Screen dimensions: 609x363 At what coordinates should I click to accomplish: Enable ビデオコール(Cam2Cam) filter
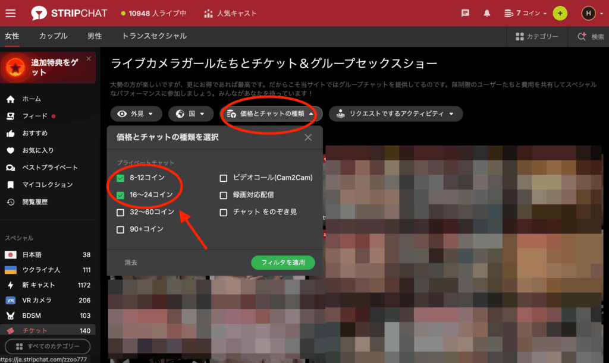coord(224,178)
